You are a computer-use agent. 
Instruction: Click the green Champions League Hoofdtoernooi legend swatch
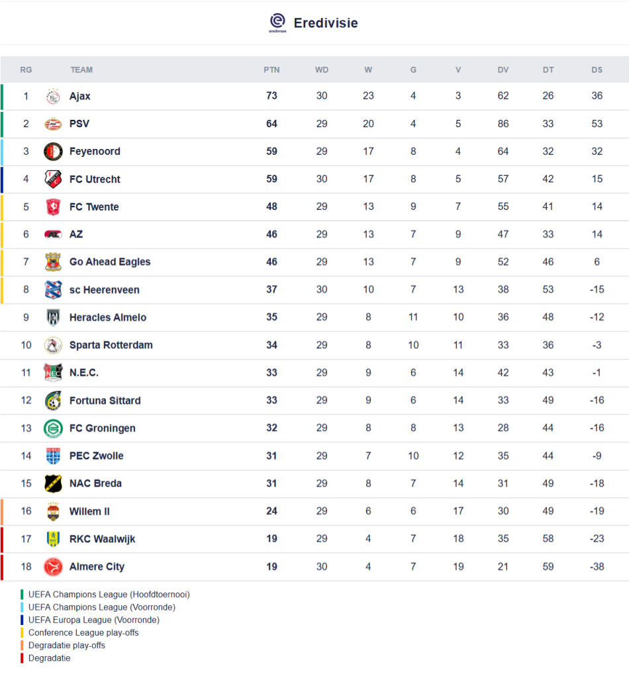(22, 595)
